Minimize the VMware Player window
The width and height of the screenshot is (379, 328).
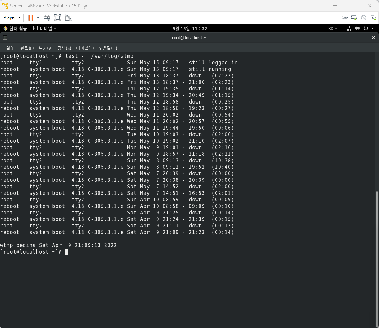[x=335, y=6]
